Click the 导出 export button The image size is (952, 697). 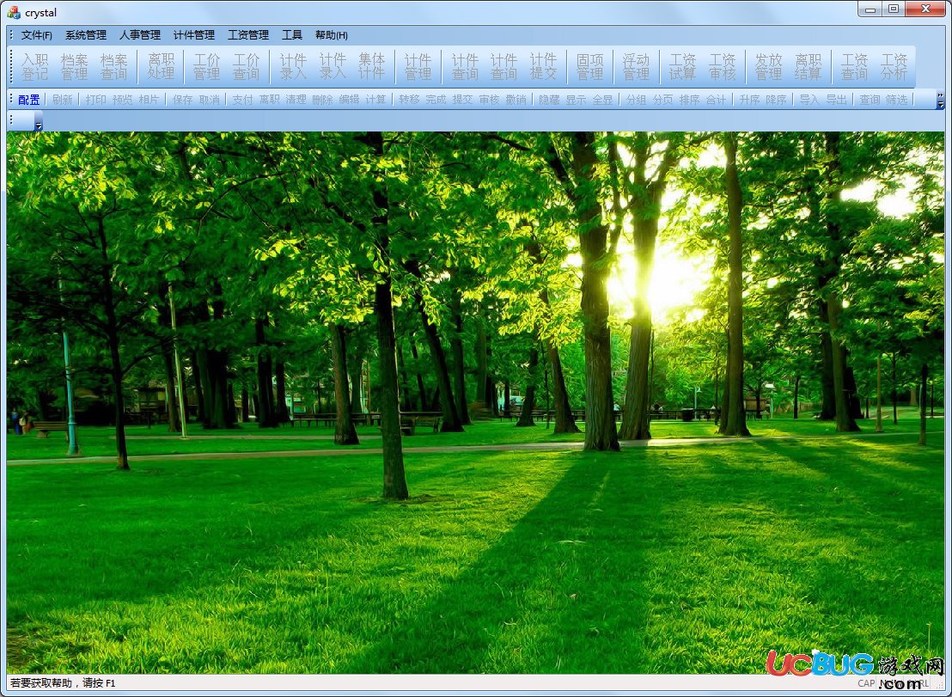(836, 100)
